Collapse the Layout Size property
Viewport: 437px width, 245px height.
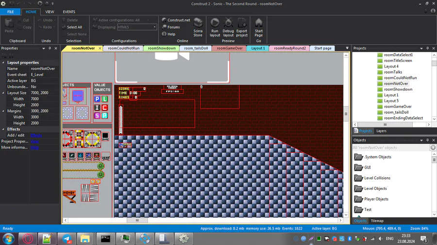pyautogui.click(x=3, y=93)
